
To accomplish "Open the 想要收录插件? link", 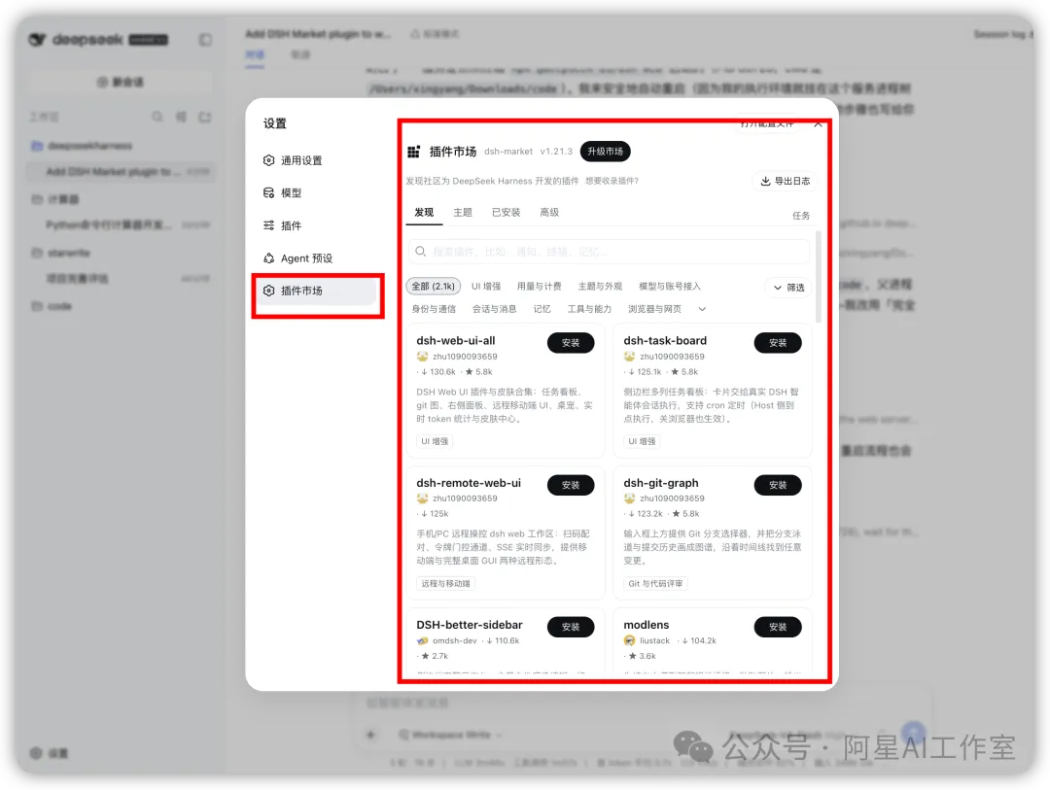I will coord(612,181).
